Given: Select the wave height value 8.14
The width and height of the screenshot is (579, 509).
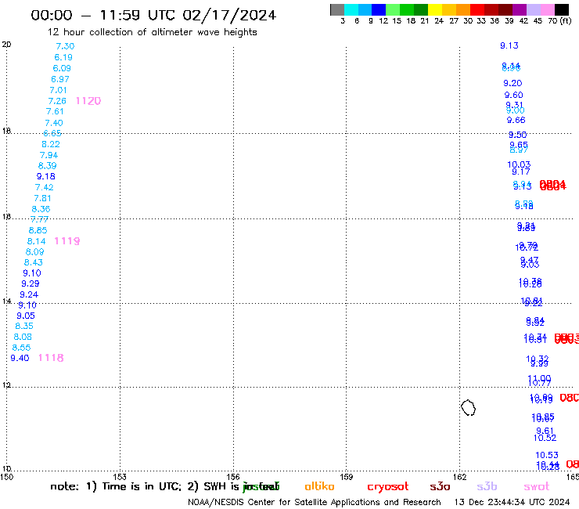Looking at the screenshot, I should click(37, 241).
